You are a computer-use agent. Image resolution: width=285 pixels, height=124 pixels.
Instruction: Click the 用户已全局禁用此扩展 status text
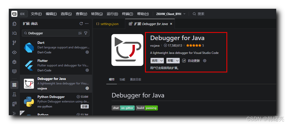point(164,68)
